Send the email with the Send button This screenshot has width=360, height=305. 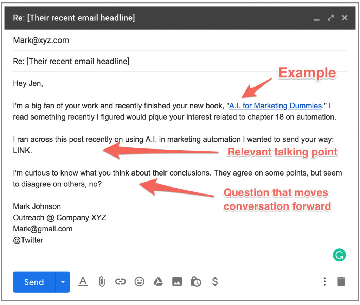pos(34,282)
